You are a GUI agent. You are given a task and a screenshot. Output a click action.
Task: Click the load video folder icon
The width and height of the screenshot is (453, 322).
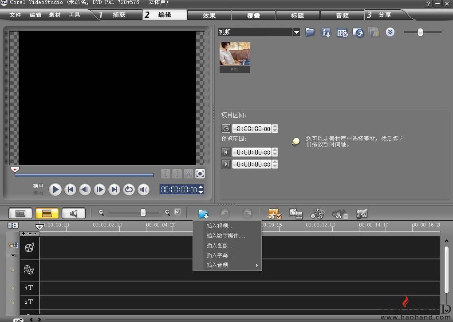(x=310, y=32)
